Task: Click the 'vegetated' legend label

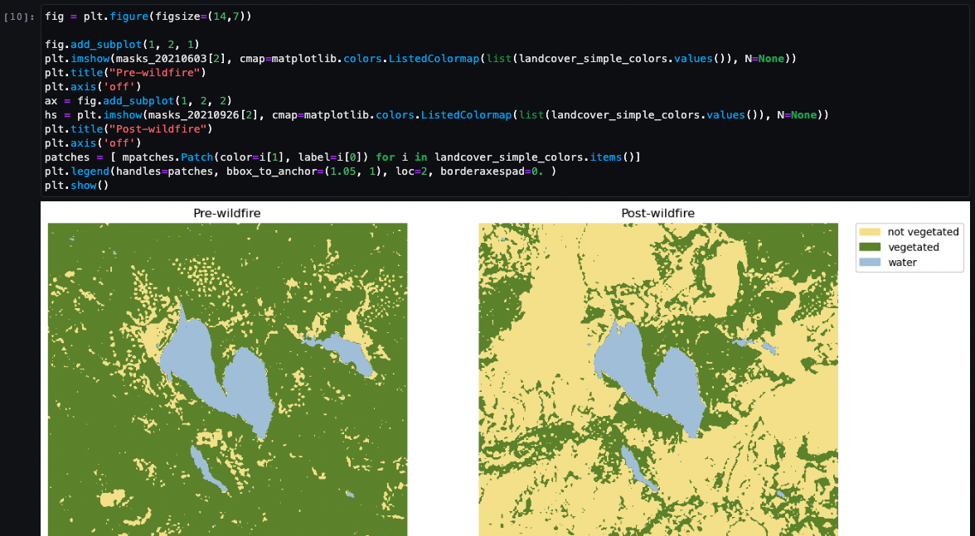Action: [x=914, y=247]
